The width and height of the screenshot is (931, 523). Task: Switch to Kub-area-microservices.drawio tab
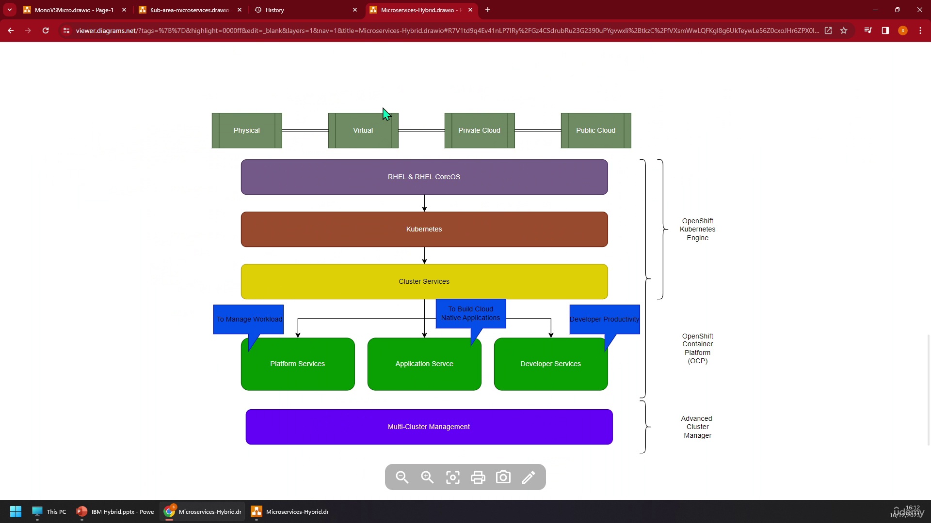[x=189, y=10]
